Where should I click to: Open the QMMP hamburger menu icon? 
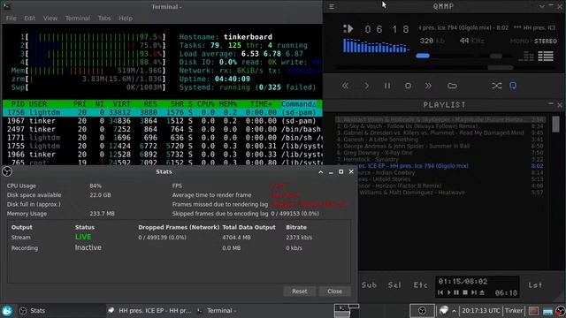click(x=332, y=6)
